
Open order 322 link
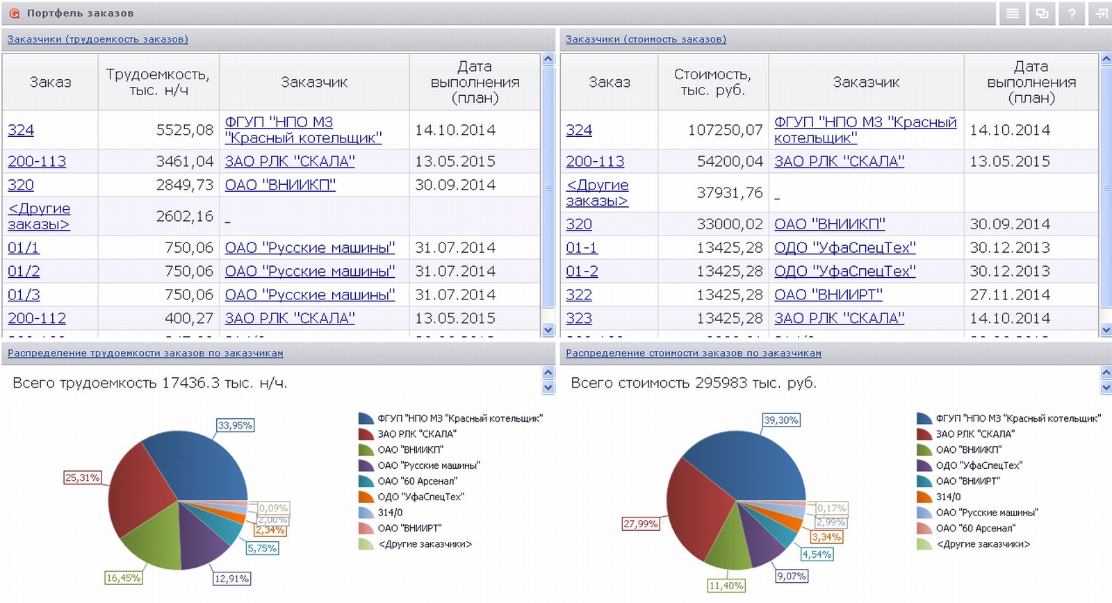click(x=579, y=295)
